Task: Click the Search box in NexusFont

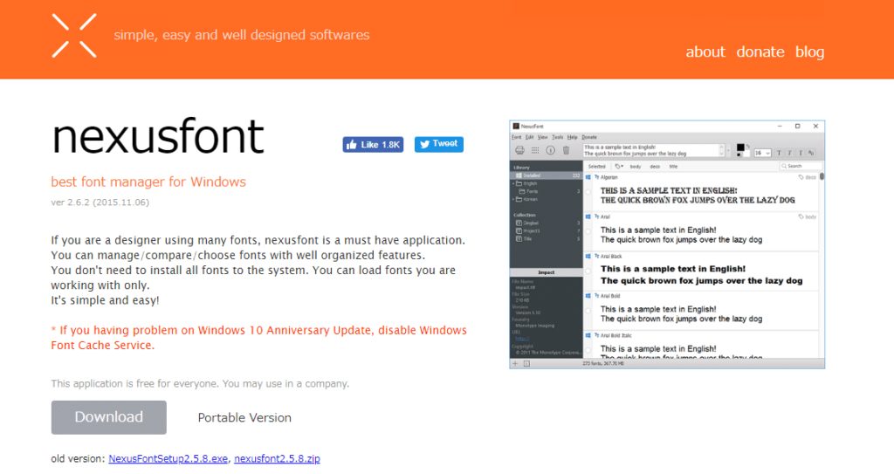Action: click(x=801, y=166)
